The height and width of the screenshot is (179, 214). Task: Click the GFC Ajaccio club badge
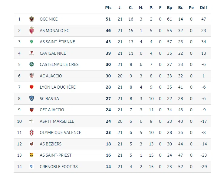31,110
